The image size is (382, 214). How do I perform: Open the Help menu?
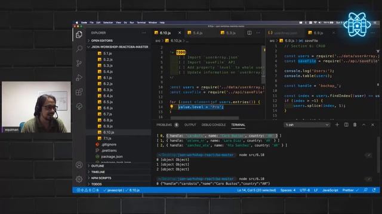(x=162, y=23)
